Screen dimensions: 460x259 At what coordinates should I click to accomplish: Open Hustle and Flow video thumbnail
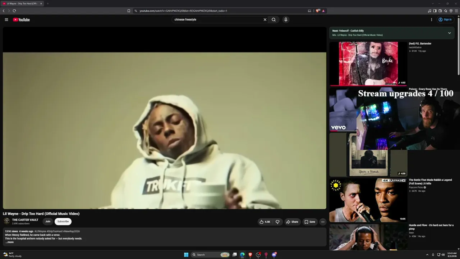(368, 237)
